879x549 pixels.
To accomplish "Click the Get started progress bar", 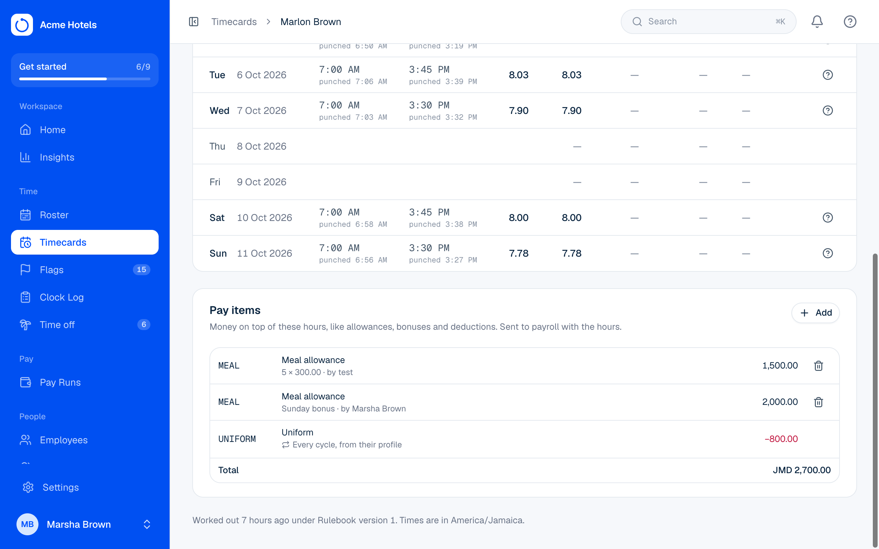I will [84, 79].
